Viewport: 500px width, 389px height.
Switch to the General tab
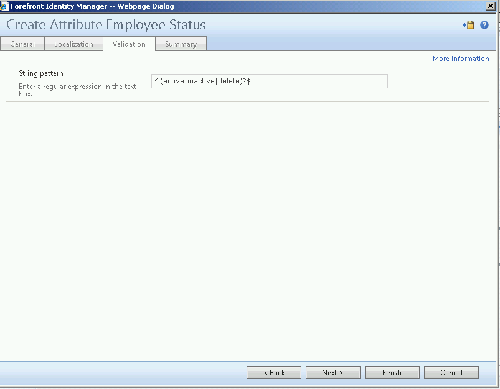point(22,44)
